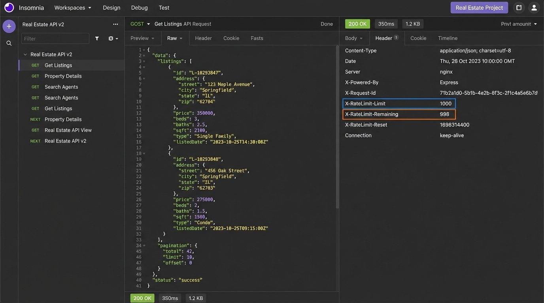Click the Real Estate Project button
This screenshot has width=544, height=303.
pos(479,7)
